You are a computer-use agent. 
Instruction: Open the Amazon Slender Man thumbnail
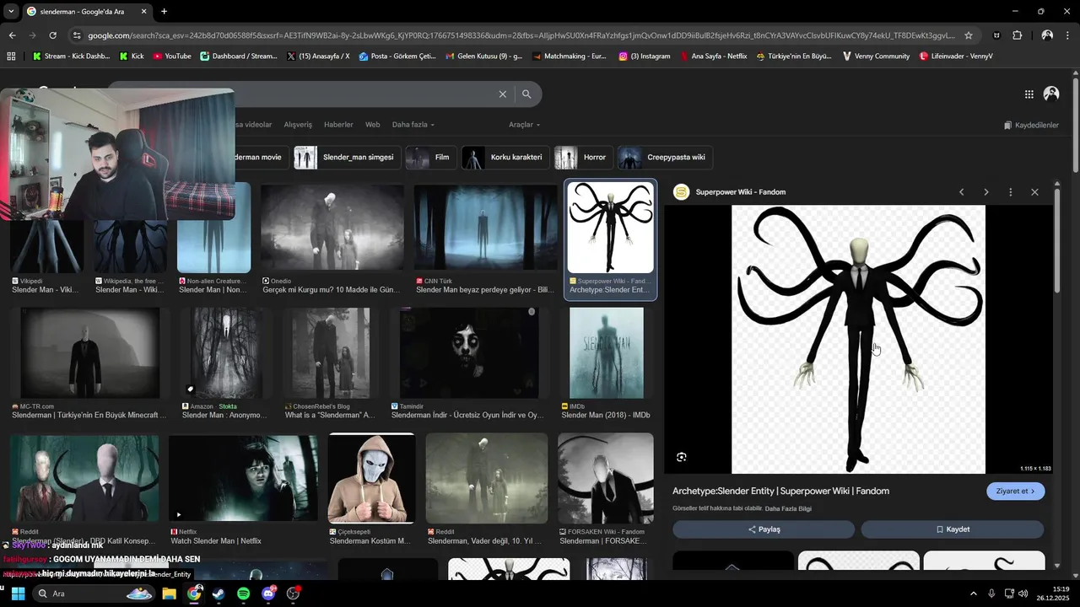(225, 352)
